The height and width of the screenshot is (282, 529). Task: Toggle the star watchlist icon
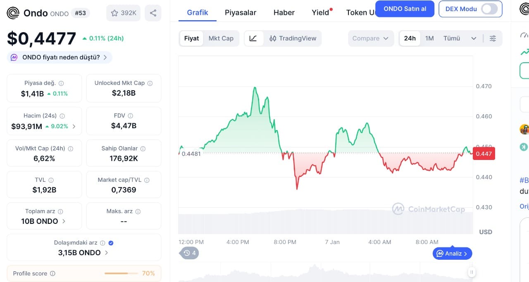coord(114,13)
